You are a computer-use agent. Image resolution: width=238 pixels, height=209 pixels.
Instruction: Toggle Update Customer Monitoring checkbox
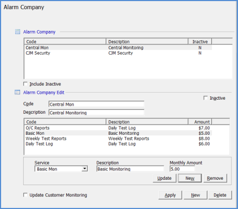pyautogui.click(x=25, y=195)
